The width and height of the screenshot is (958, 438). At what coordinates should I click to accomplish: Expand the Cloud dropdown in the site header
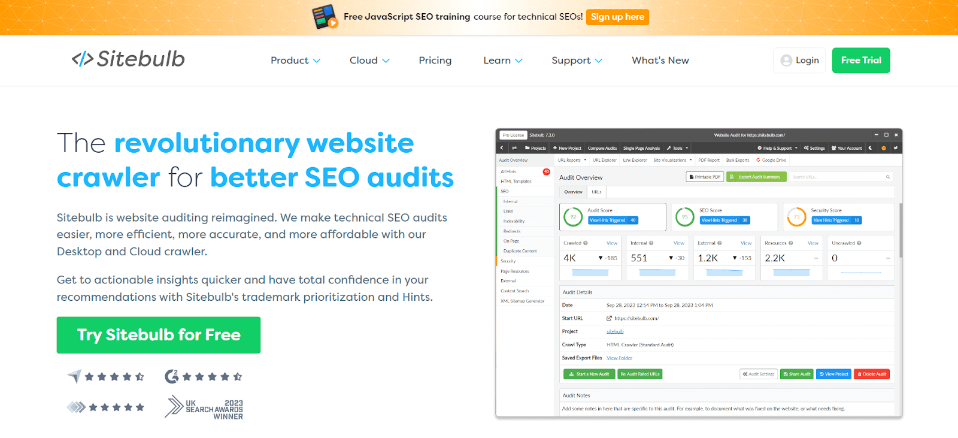pyautogui.click(x=369, y=61)
